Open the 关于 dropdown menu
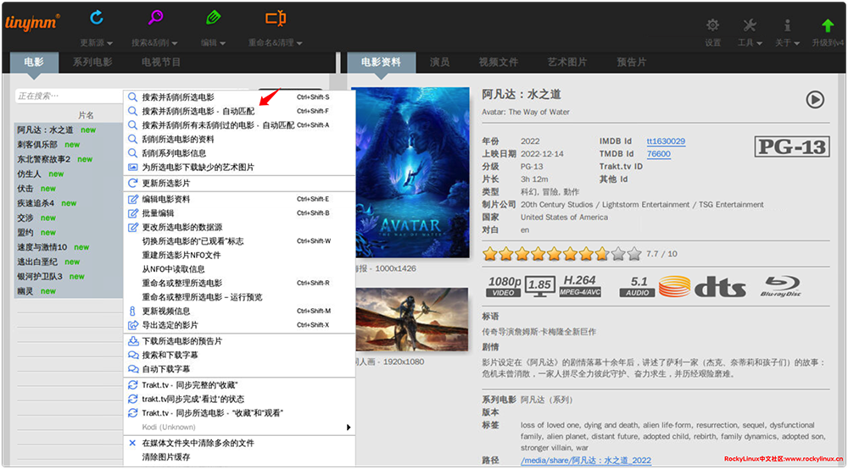Screen dimensions: 848x469 tap(786, 43)
